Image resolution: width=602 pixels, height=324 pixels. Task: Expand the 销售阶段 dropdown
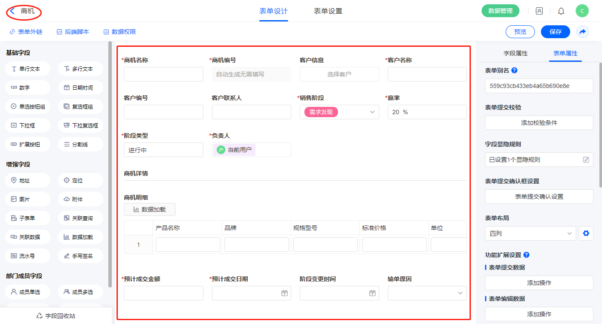(372, 112)
